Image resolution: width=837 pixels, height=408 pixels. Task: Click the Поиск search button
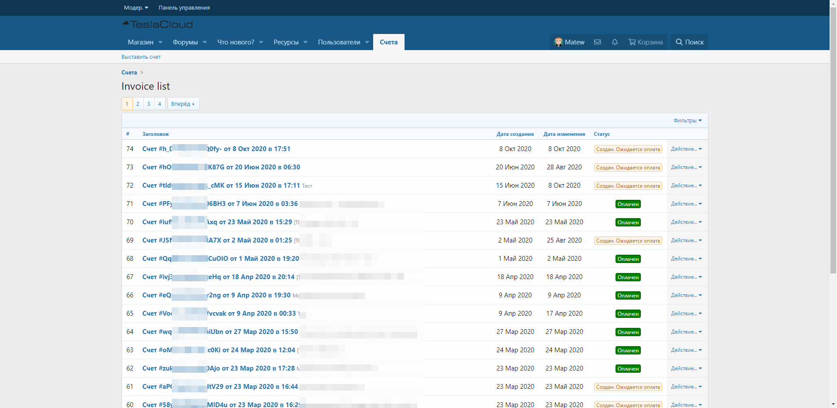[x=689, y=42]
